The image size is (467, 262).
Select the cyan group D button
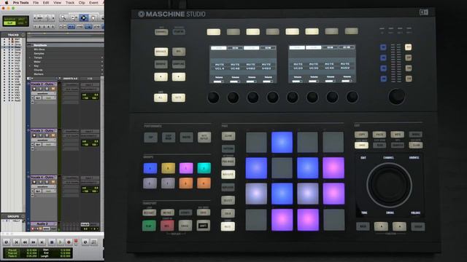coord(204,168)
